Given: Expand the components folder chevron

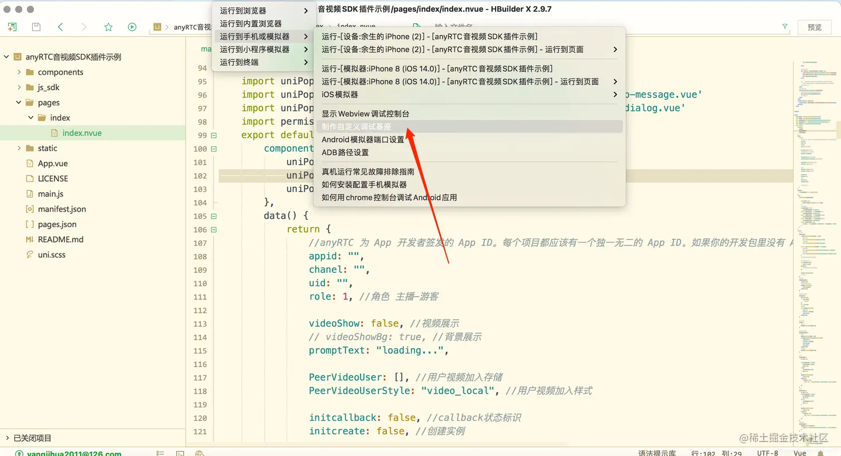Looking at the screenshot, I should 19,72.
